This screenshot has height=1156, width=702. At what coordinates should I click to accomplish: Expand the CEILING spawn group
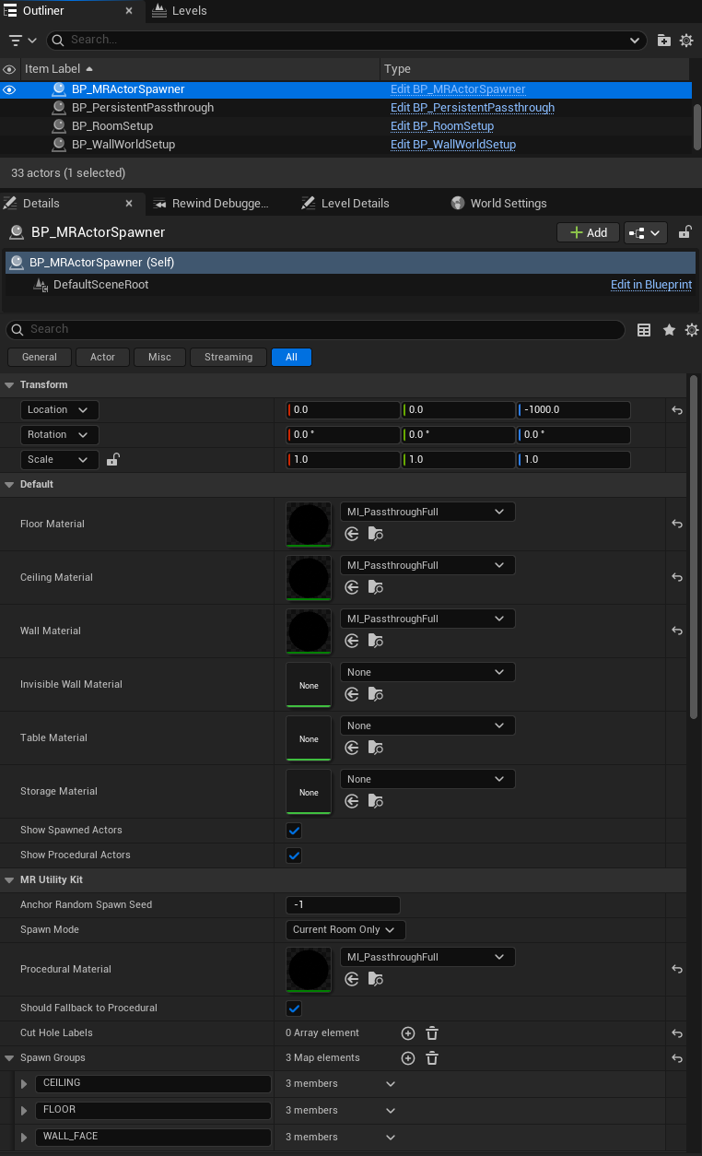coord(24,1084)
